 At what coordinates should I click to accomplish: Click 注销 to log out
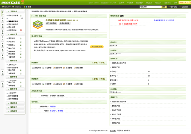pyautogui.click(x=175, y=3)
